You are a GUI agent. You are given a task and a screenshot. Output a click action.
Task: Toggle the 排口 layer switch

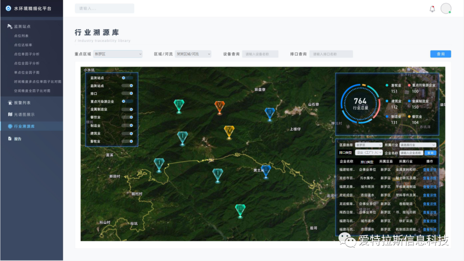click(x=128, y=94)
